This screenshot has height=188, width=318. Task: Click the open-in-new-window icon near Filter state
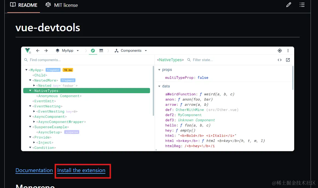click(288, 60)
